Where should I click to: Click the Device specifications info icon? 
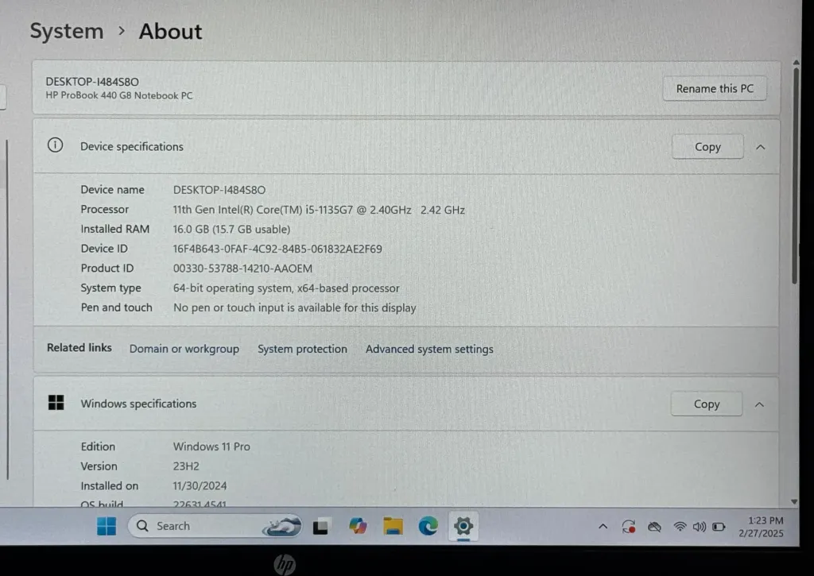point(55,145)
